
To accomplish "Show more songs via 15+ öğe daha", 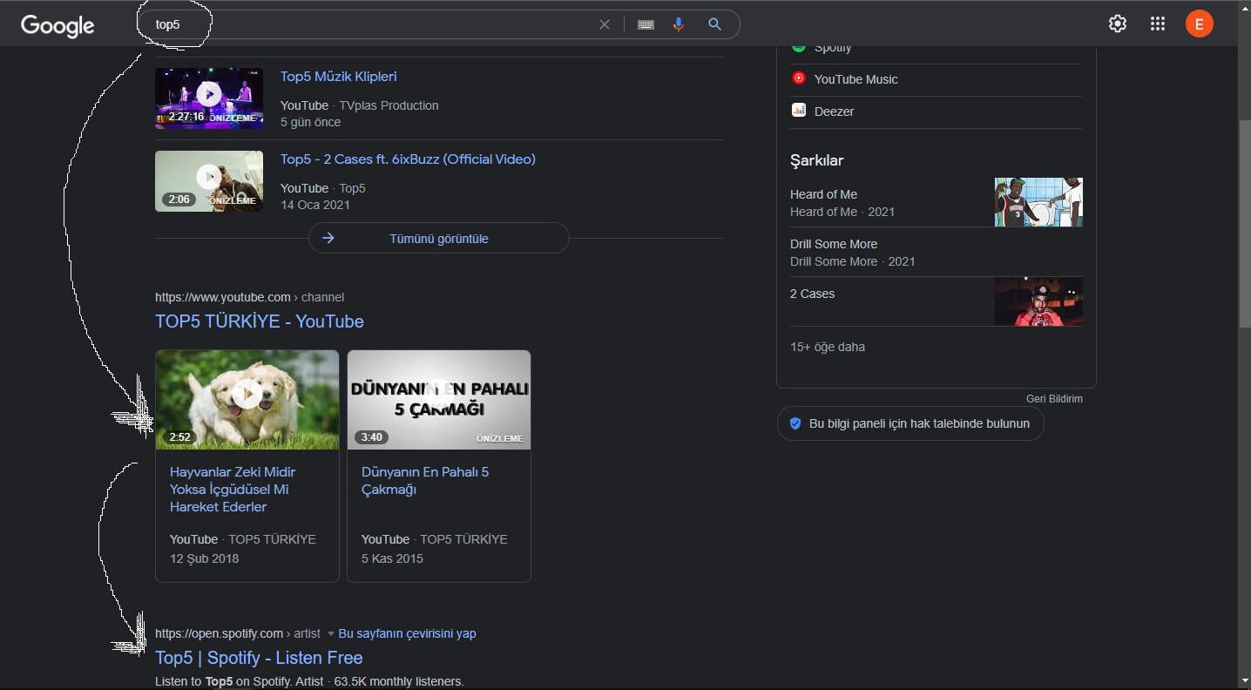I will [827, 347].
